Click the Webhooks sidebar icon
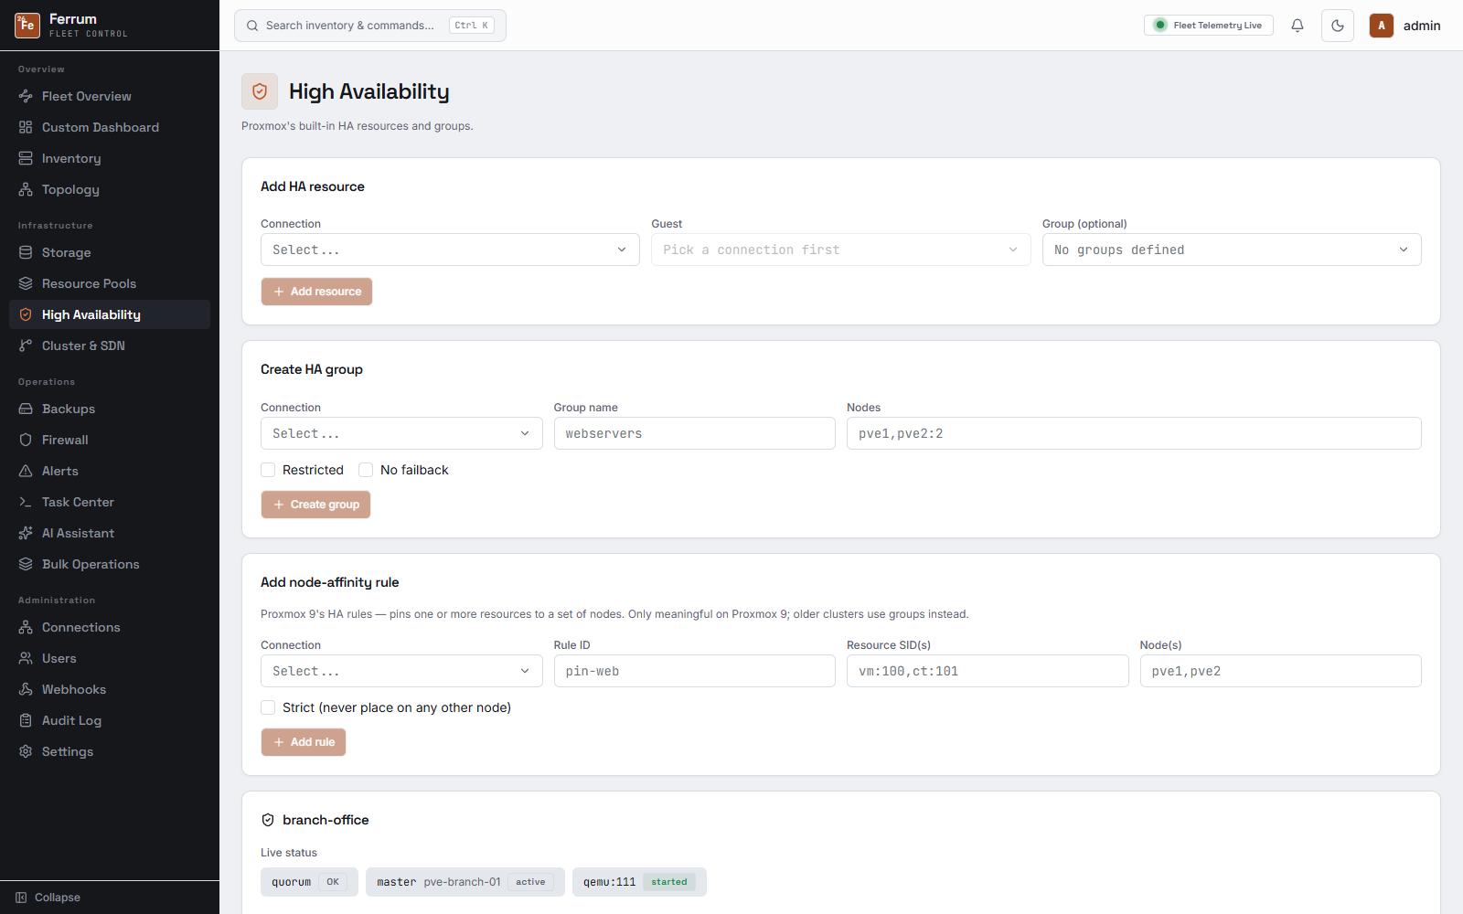The width and height of the screenshot is (1463, 914). coord(26,689)
